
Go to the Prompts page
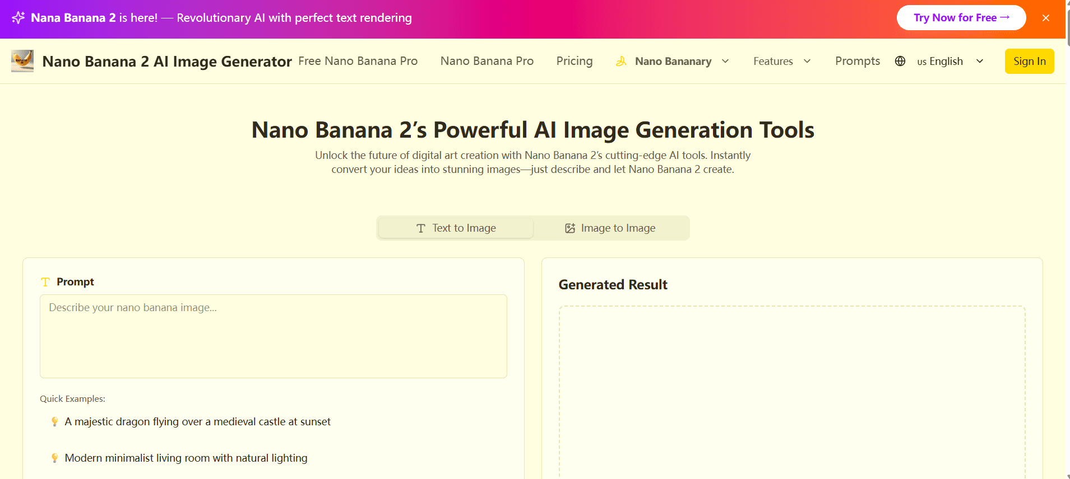858,61
